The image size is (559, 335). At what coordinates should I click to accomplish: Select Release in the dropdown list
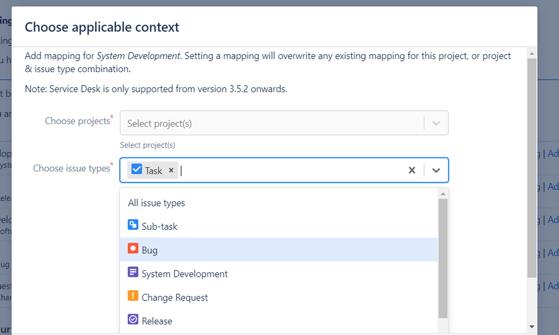(157, 321)
